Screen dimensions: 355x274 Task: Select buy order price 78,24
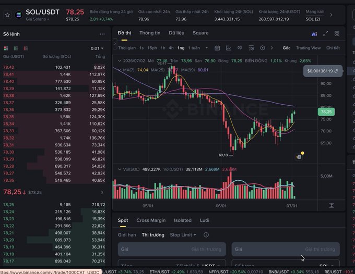(8, 211)
